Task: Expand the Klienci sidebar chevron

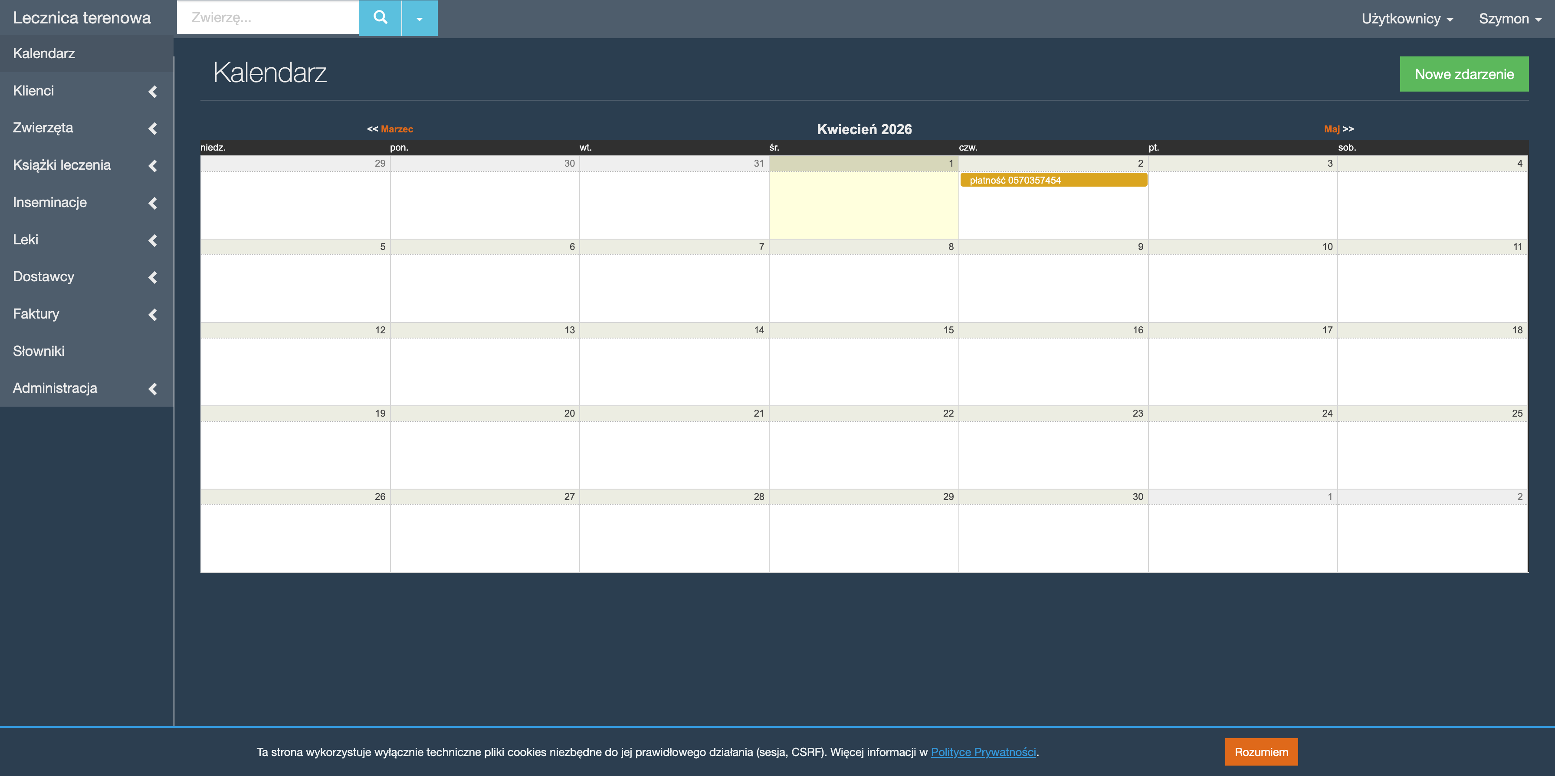Action: point(153,91)
